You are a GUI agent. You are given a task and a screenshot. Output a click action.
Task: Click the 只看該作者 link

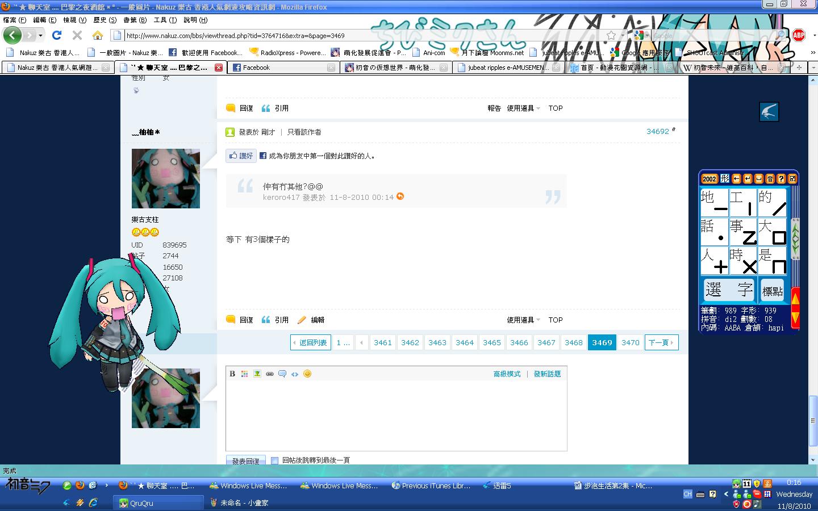(x=304, y=132)
